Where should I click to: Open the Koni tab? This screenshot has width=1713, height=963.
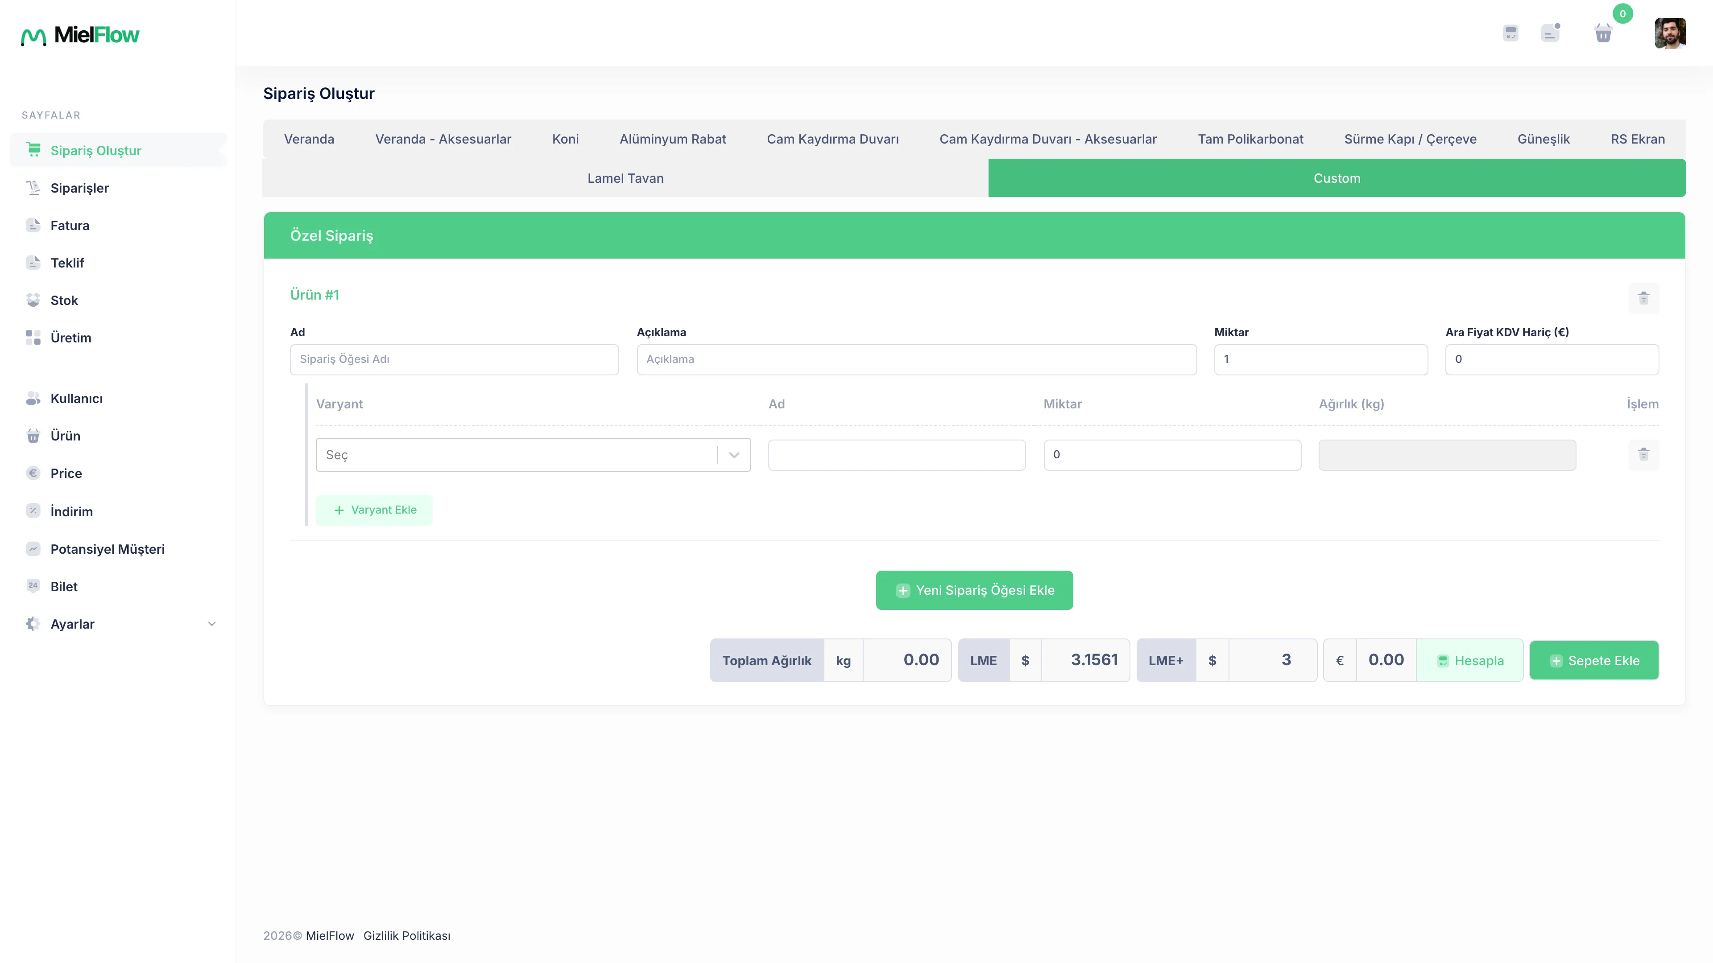(x=565, y=139)
